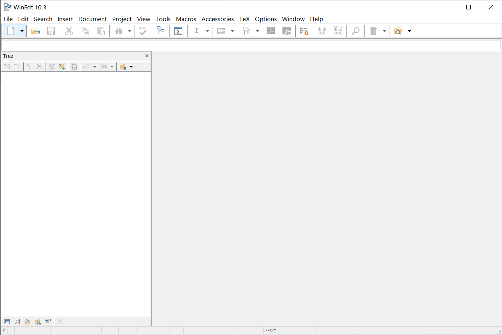Create a new document with toolbar icon
This screenshot has height=335, width=502.
[x=11, y=31]
